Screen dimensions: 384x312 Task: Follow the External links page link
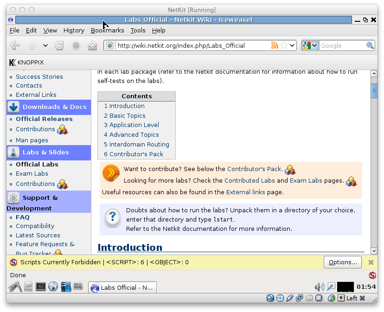[x=245, y=192]
